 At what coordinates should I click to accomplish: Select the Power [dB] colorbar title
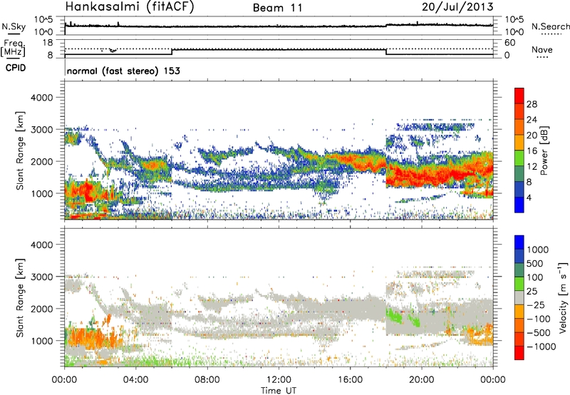[544, 150]
